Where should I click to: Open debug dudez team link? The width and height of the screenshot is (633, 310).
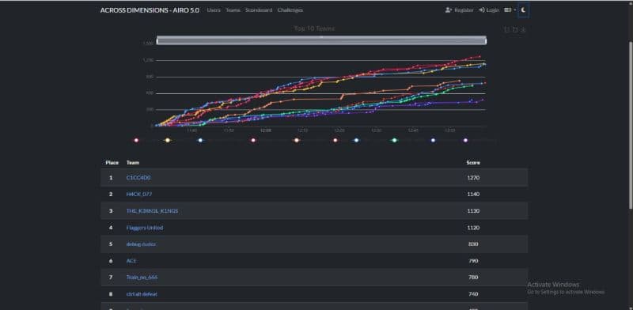(141, 244)
